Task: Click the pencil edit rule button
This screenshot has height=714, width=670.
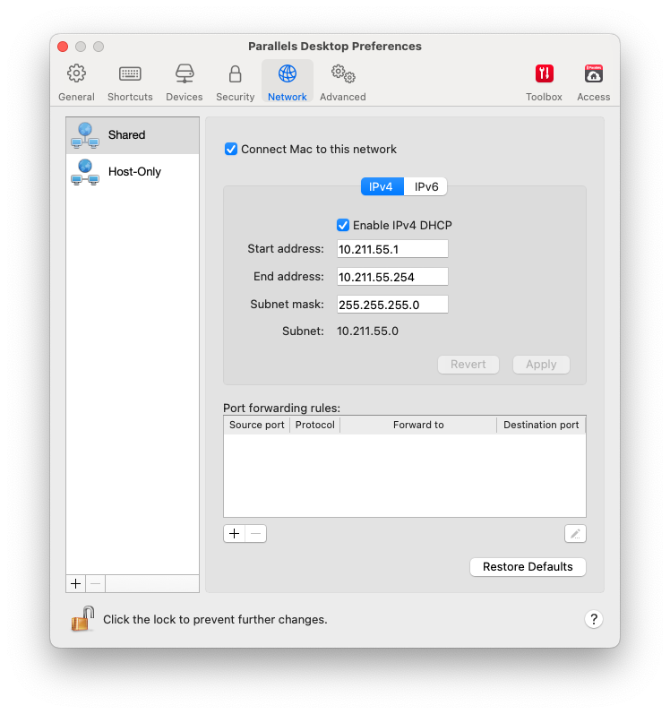Action: click(575, 534)
